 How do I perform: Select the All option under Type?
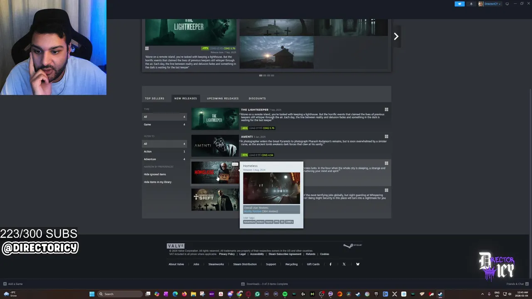pyautogui.click(x=165, y=117)
